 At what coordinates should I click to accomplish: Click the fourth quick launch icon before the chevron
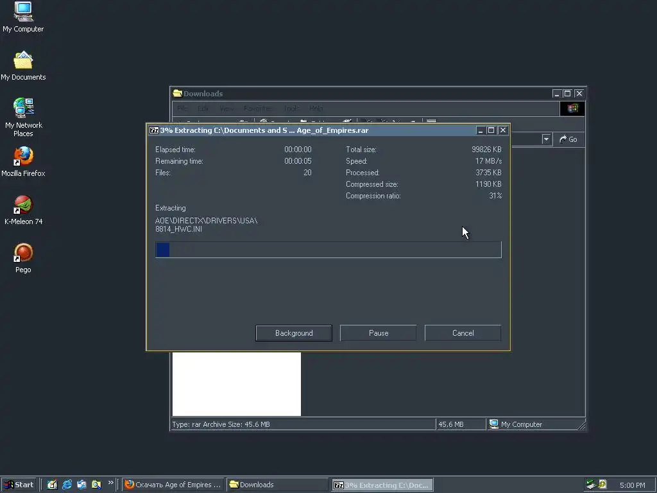click(96, 485)
